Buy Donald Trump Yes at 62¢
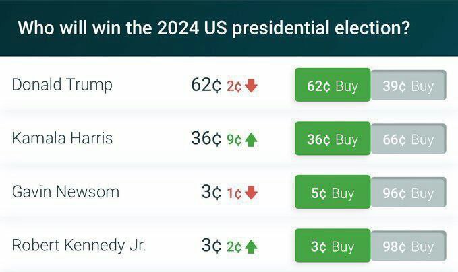 (x=333, y=85)
